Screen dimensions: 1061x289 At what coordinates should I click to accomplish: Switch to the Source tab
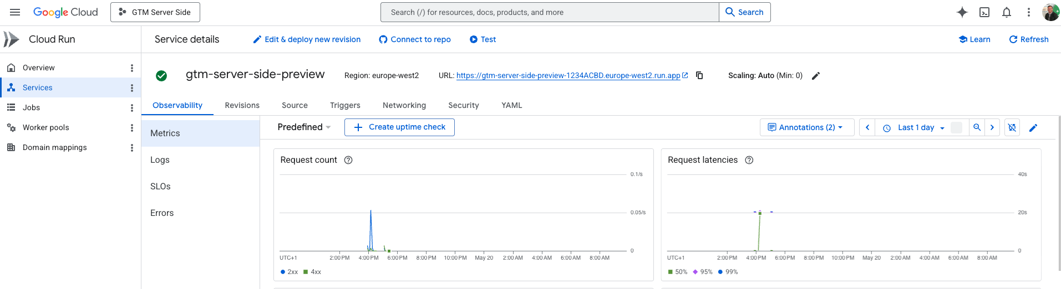click(295, 105)
